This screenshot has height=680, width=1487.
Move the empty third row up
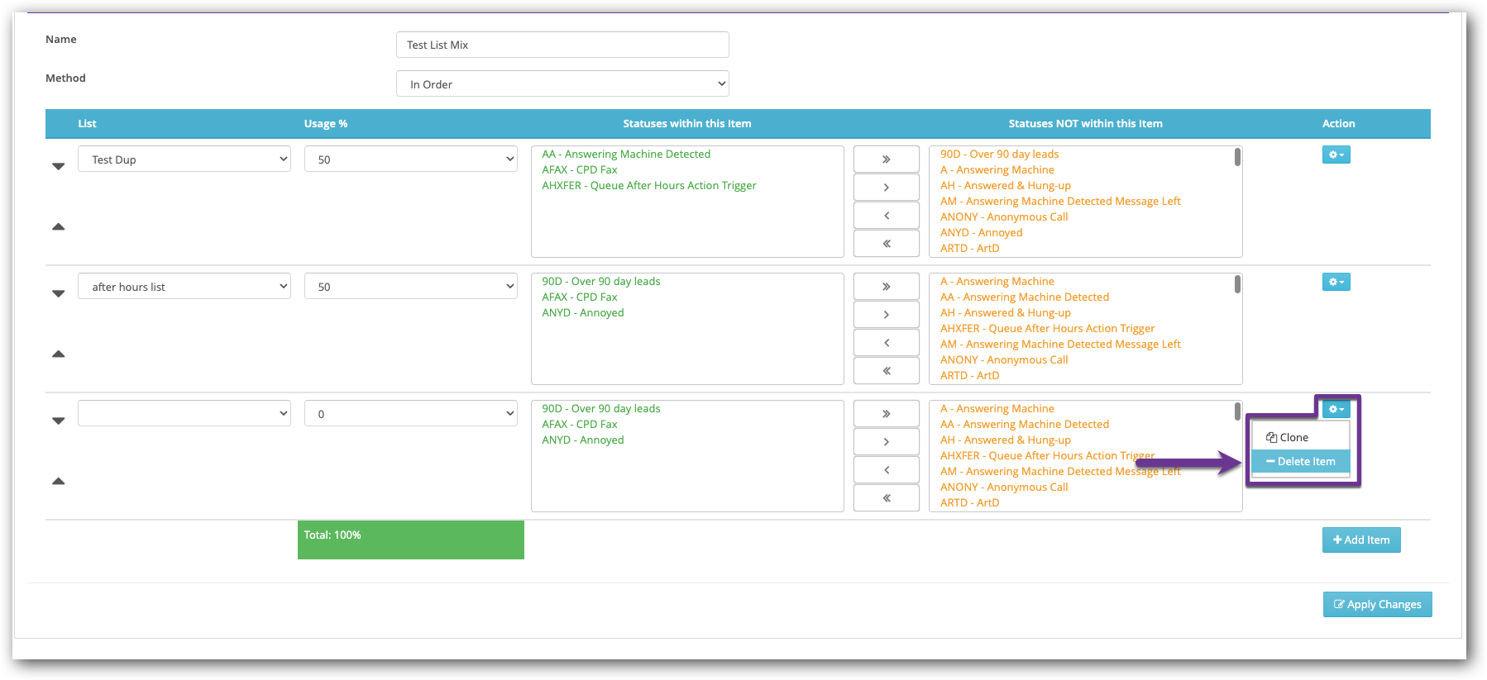[x=58, y=481]
